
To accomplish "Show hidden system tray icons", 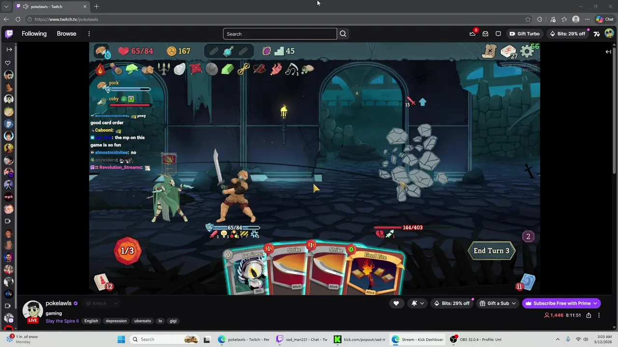I will click(x=558, y=339).
